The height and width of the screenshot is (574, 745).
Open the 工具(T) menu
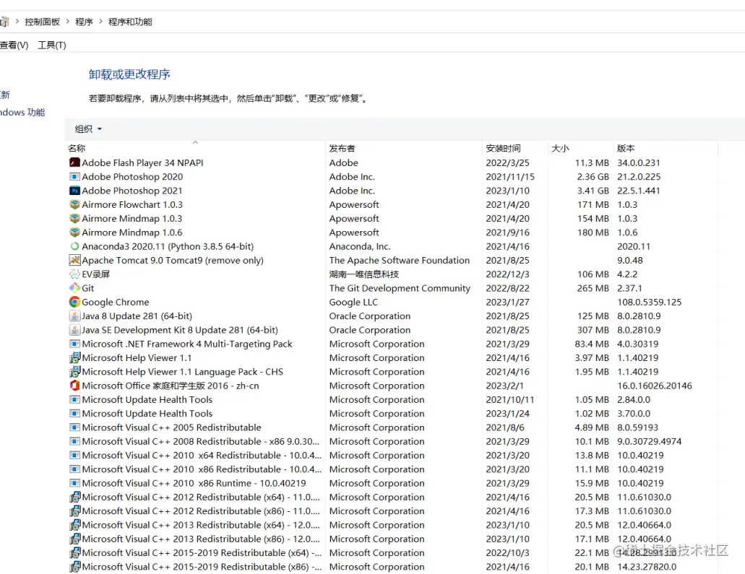click(x=52, y=45)
